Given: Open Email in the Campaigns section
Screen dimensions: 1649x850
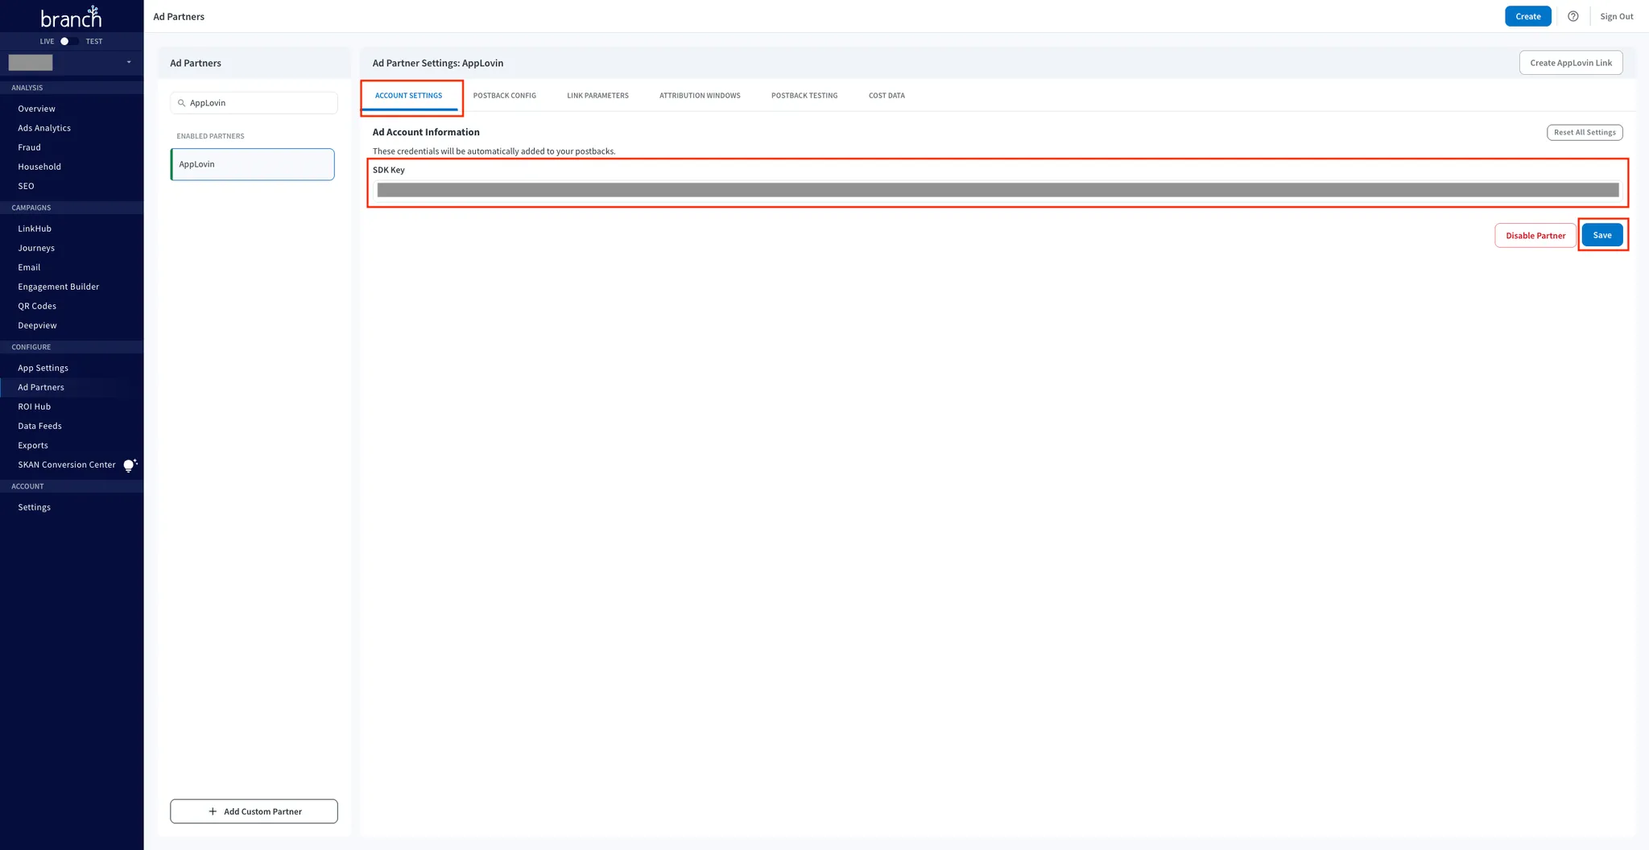Looking at the screenshot, I should click(29, 267).
